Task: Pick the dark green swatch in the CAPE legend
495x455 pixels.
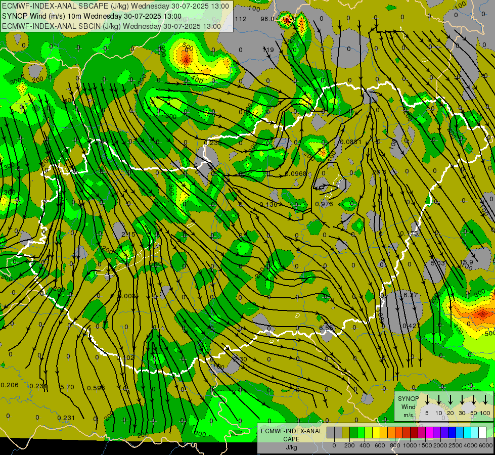Action: tap(353, 433)
